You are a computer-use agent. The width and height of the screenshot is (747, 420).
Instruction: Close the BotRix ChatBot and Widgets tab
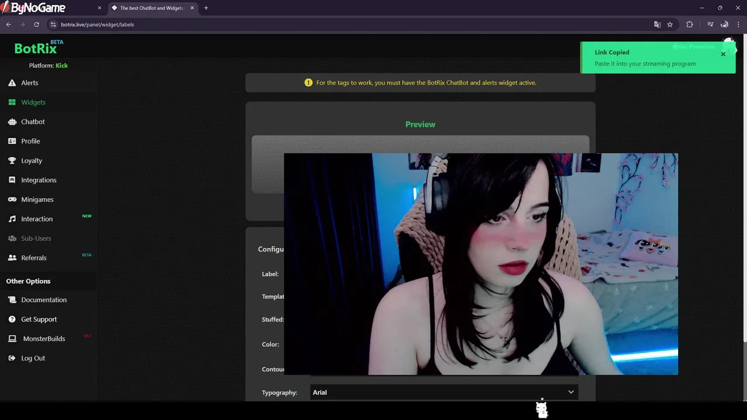(x=192, y=8)
